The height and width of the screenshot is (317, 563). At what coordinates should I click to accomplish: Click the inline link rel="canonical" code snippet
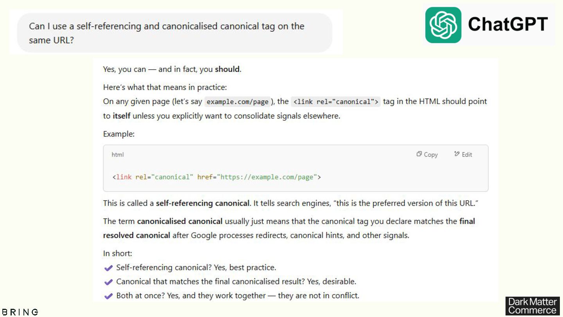335,102
